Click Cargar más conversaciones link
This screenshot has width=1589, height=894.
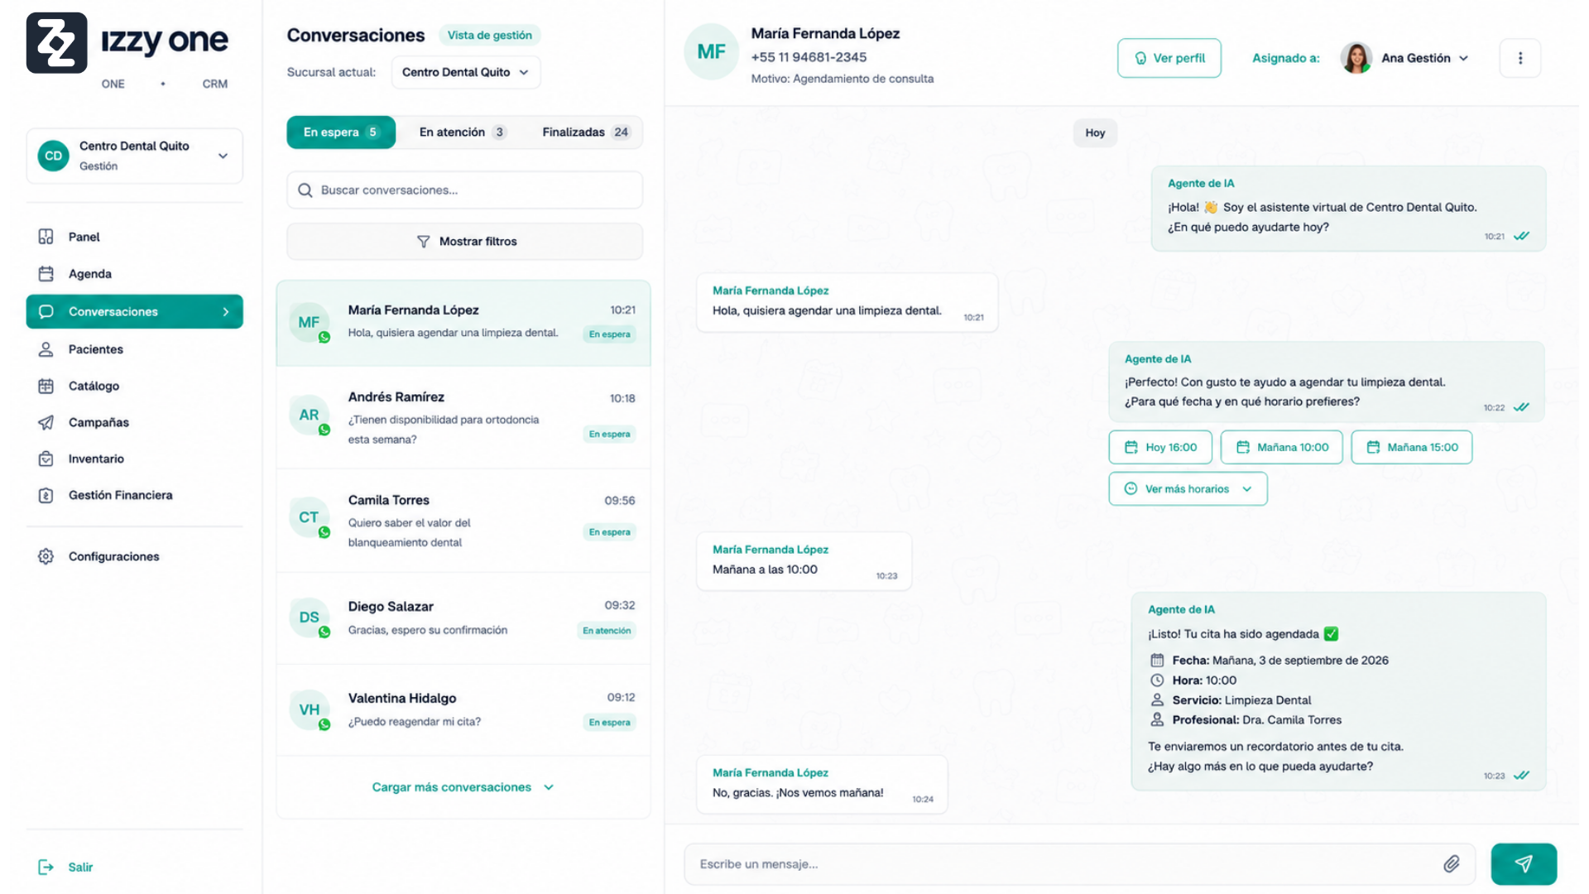pyautogui.click(x=463, y=787)
